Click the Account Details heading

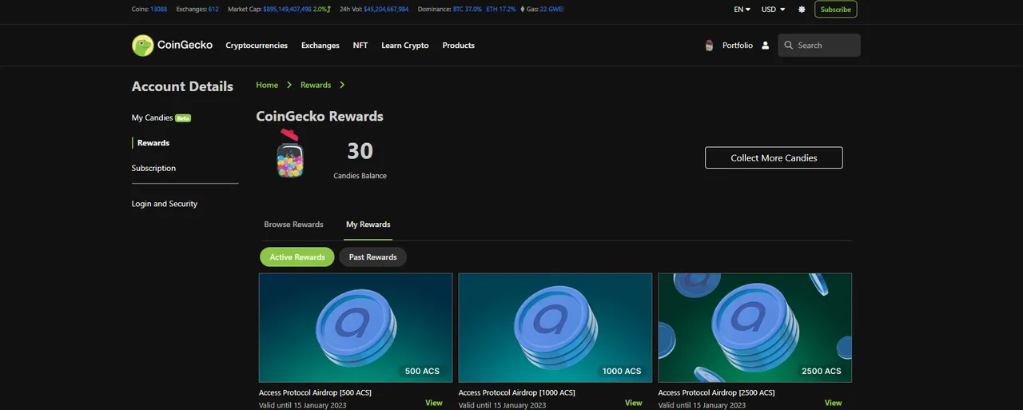coord(182,86)
